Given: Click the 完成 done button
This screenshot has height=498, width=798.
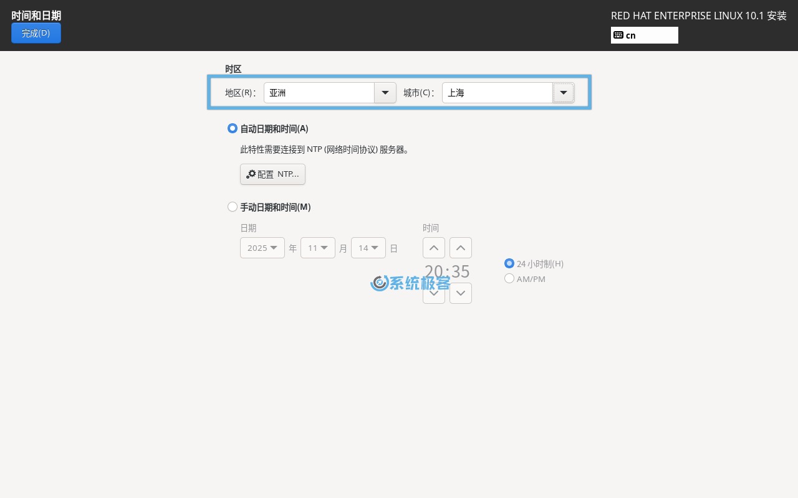Looking at the screenshot, I should (x=36, y=33).
